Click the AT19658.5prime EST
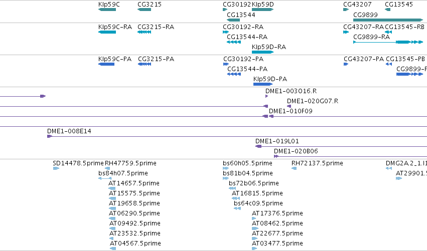Viewport: 427px width, 251px height. [112, 208]
